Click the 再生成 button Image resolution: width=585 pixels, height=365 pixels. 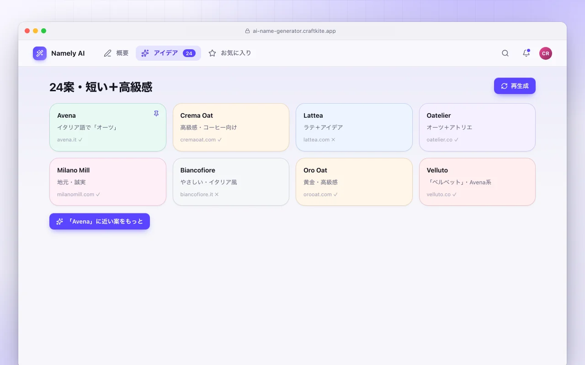click(515, 86)
